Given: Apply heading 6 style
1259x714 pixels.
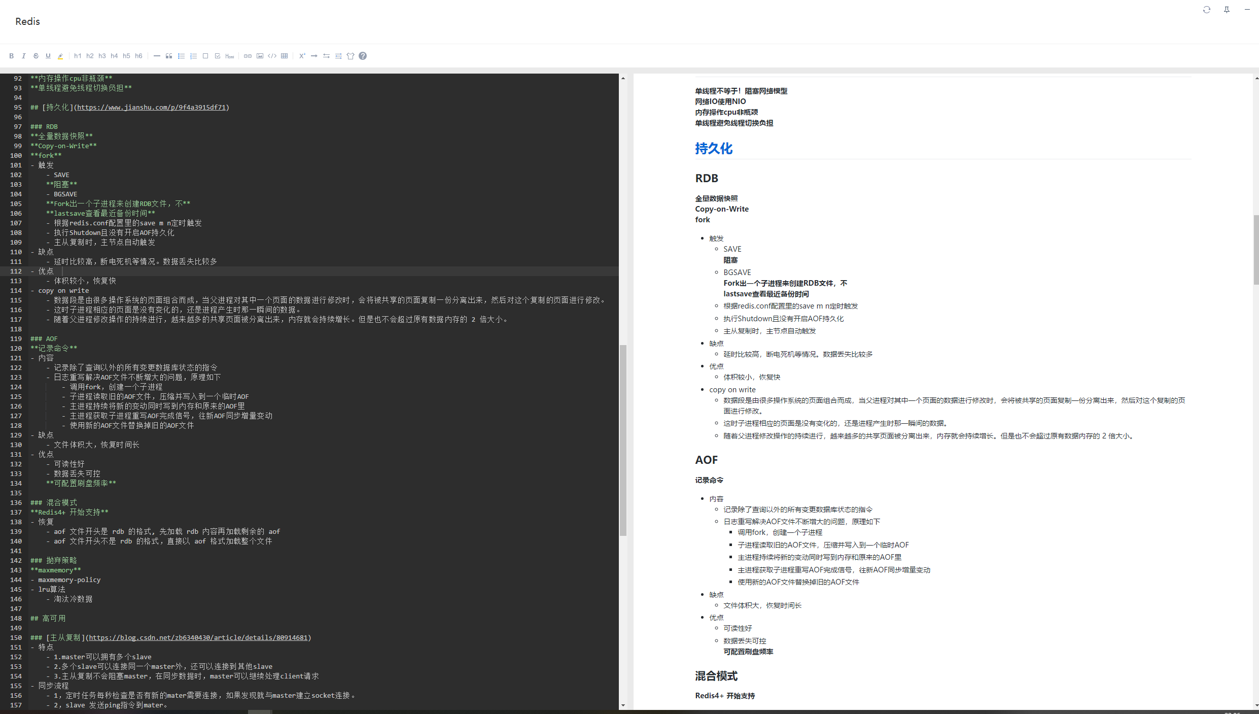Looking at the screenshot, I should coord(138,56).
